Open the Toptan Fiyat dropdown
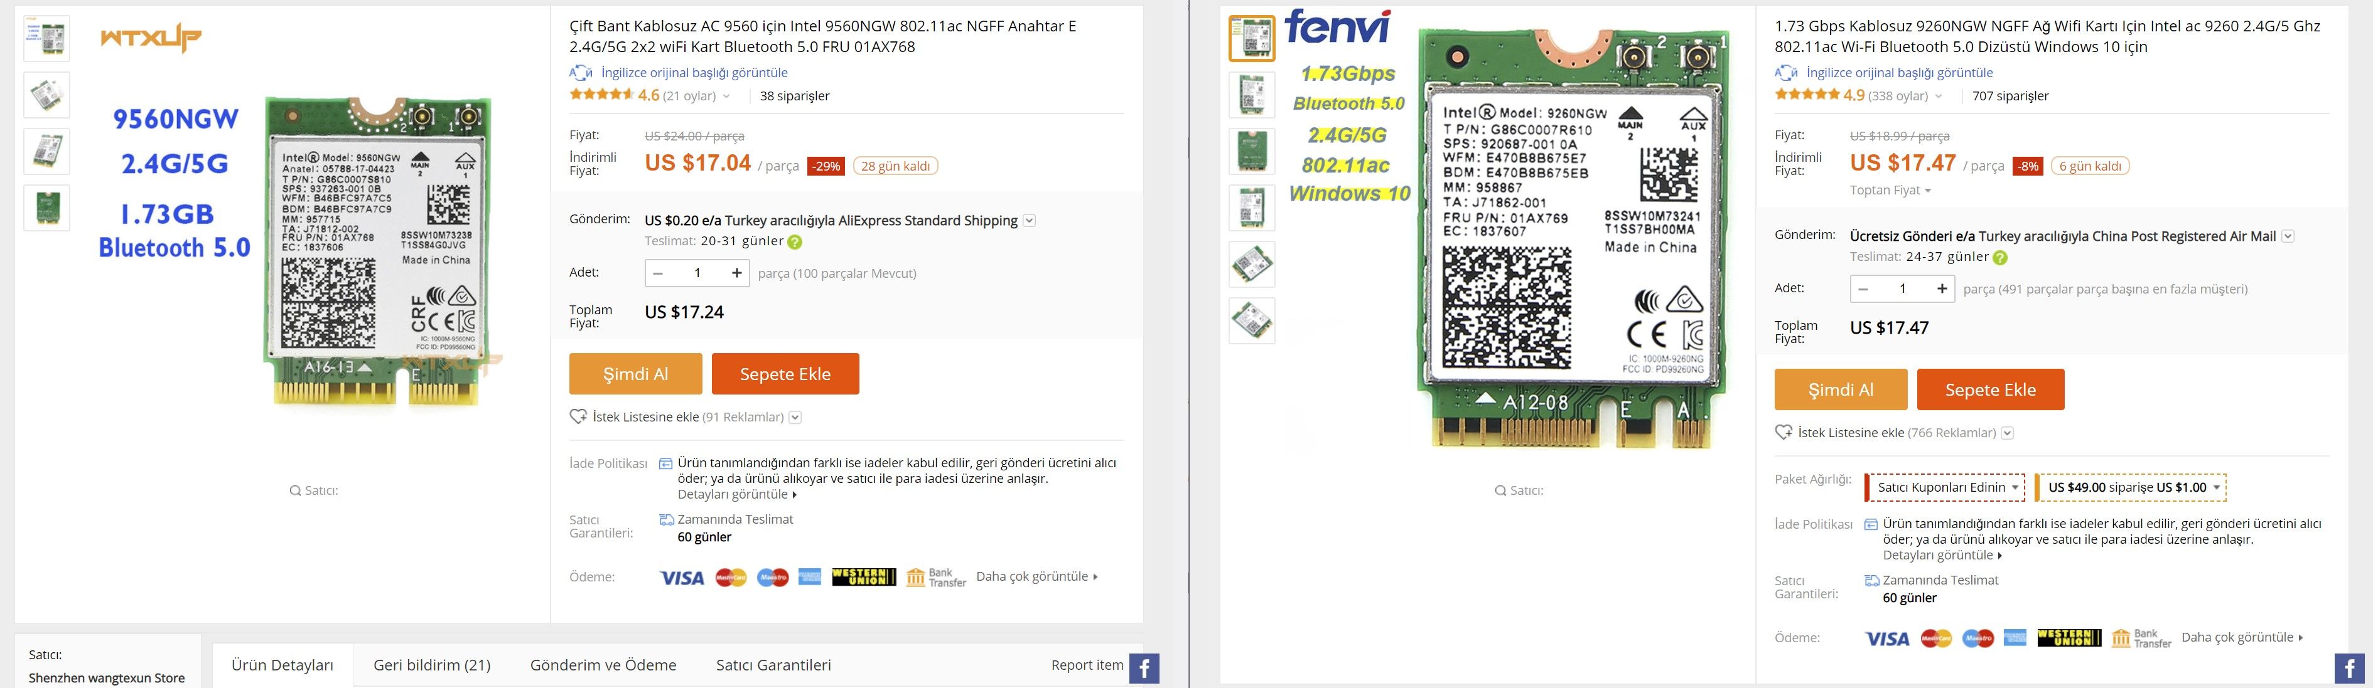 (x=1890, y=191)
